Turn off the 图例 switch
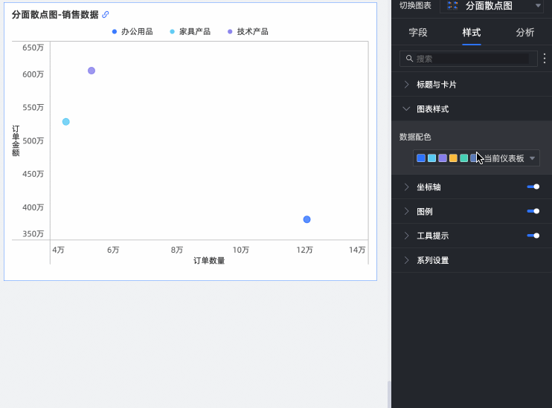552x408 pixels. [x=533, y=211]
